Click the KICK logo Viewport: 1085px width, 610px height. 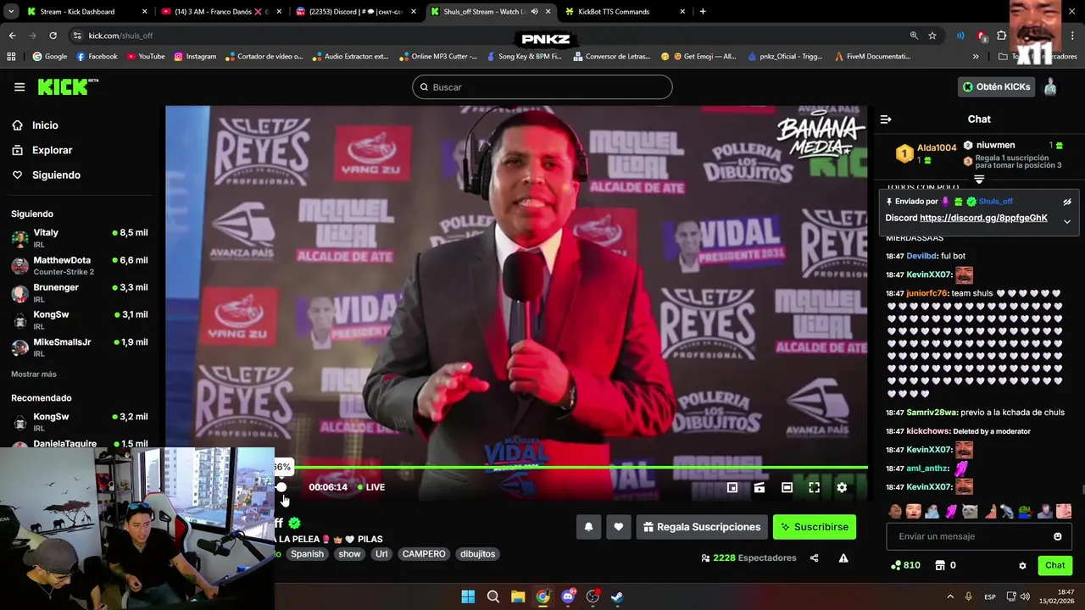click(x=67, y=86)
